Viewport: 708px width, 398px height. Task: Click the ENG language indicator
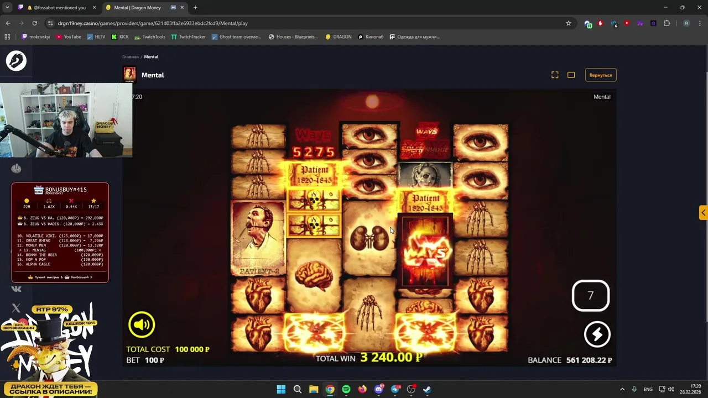click(648, 389)
